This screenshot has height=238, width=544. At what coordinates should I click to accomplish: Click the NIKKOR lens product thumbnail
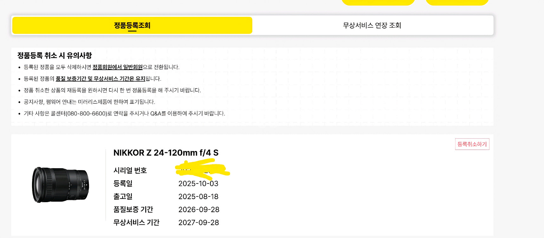point(61,185)
